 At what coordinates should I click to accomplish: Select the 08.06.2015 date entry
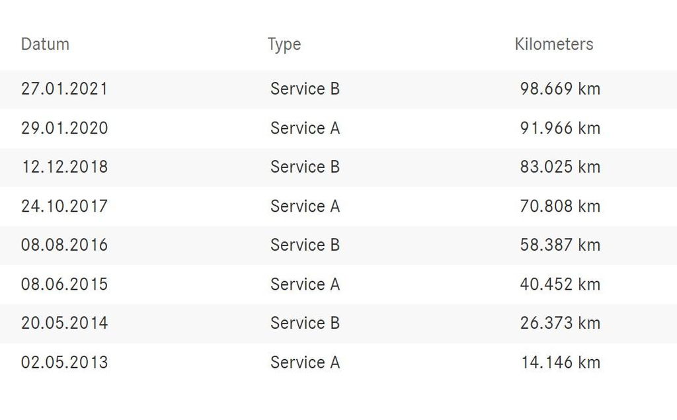click(64, 284)
